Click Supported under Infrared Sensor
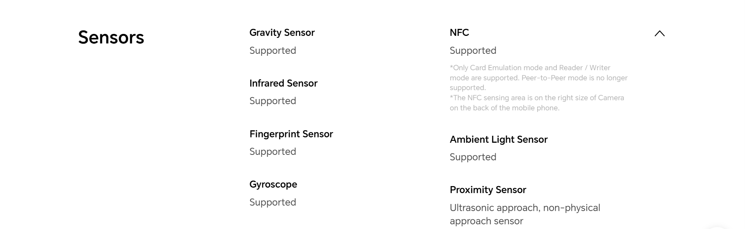The height and width of the screenshot is (229, 745). [x=272, y=101]
